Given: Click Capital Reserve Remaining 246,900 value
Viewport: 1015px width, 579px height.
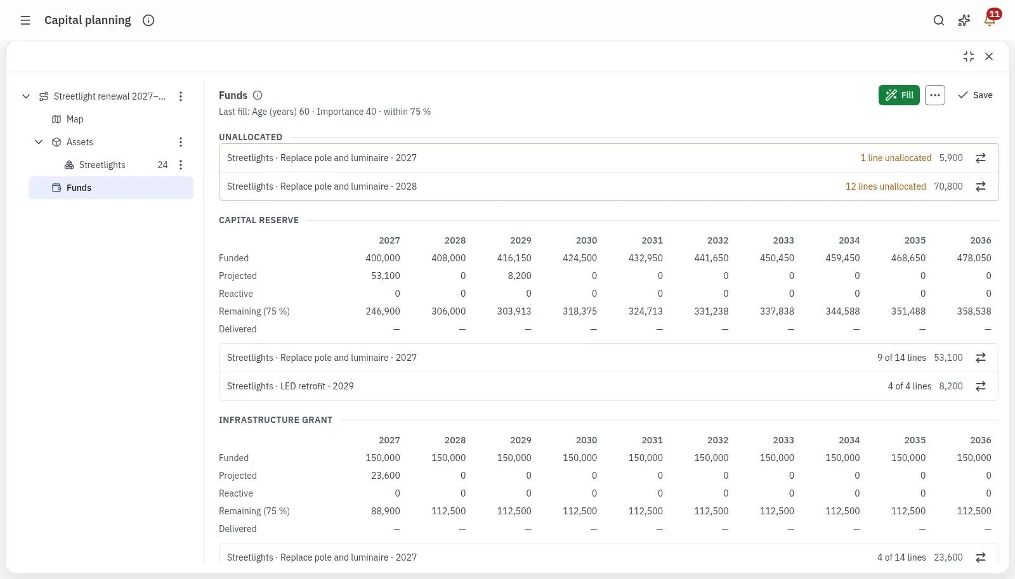Looking at the screenshot, I should pyautogui.click(x=383, y=311).
